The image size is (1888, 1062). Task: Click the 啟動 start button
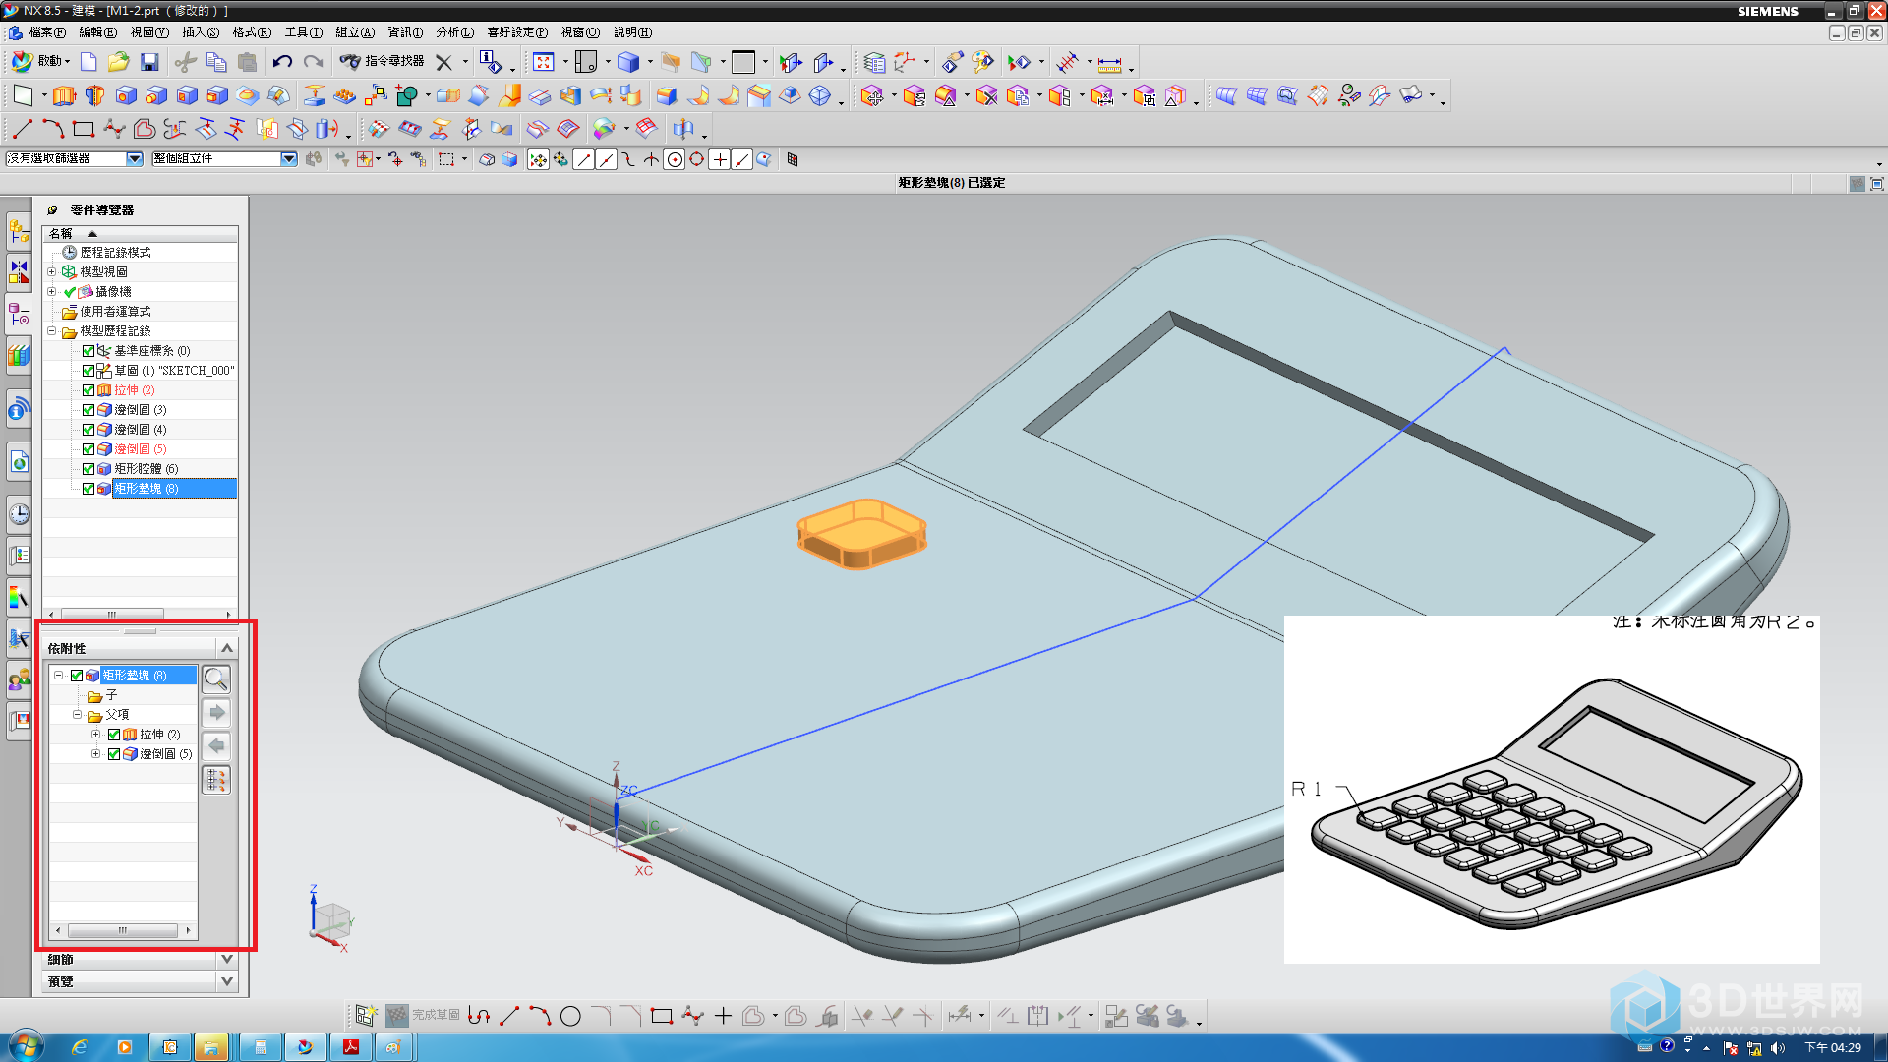(40, 62)
